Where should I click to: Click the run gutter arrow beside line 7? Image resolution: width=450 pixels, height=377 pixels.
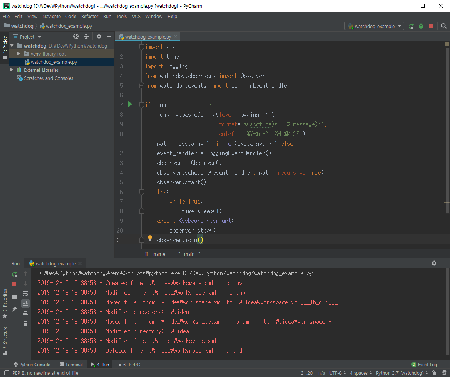(x=130, y=104)
